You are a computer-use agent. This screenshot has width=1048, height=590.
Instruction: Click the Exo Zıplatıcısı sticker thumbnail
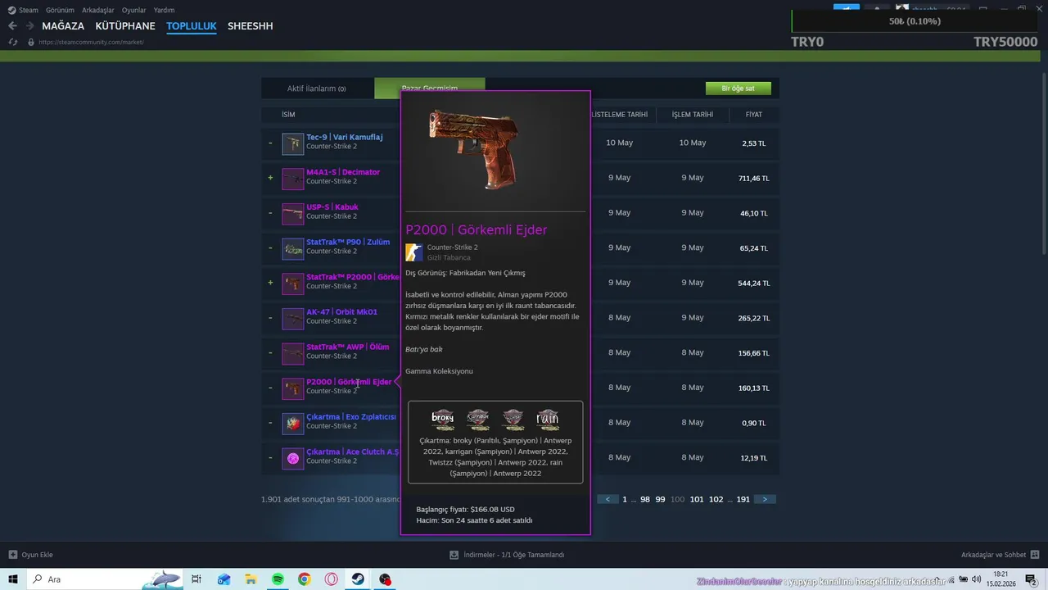(x=292, y=423)
